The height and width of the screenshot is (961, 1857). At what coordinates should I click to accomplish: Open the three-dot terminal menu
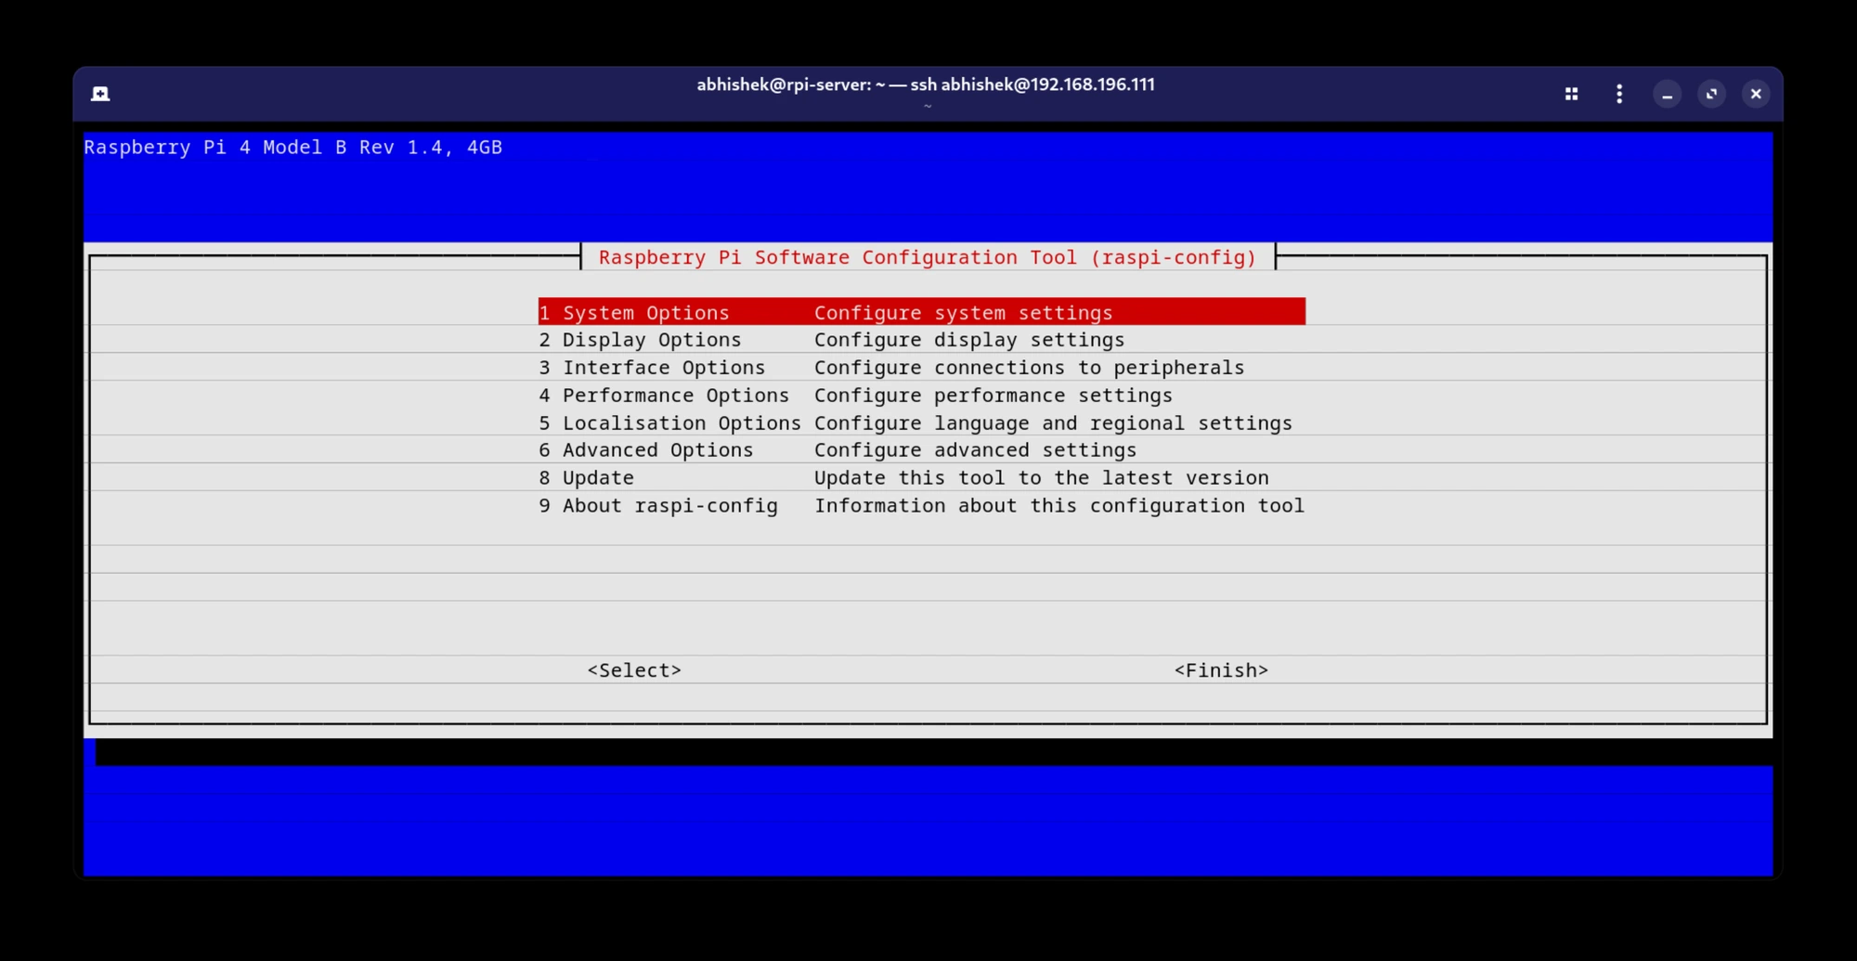[x=1619, y=94]
